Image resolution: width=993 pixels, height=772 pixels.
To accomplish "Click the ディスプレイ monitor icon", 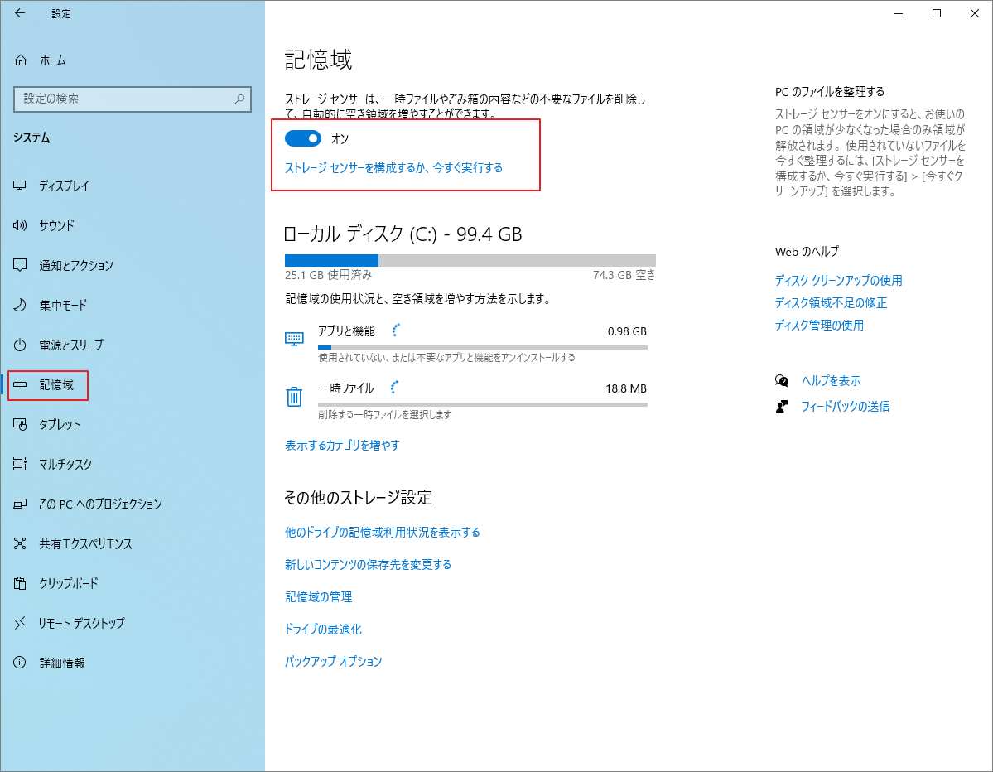I will point(20,186).
